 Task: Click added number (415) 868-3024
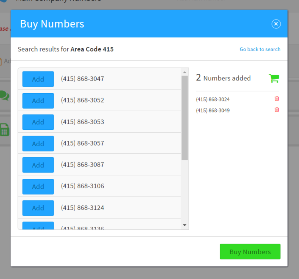tap(213, 100)
